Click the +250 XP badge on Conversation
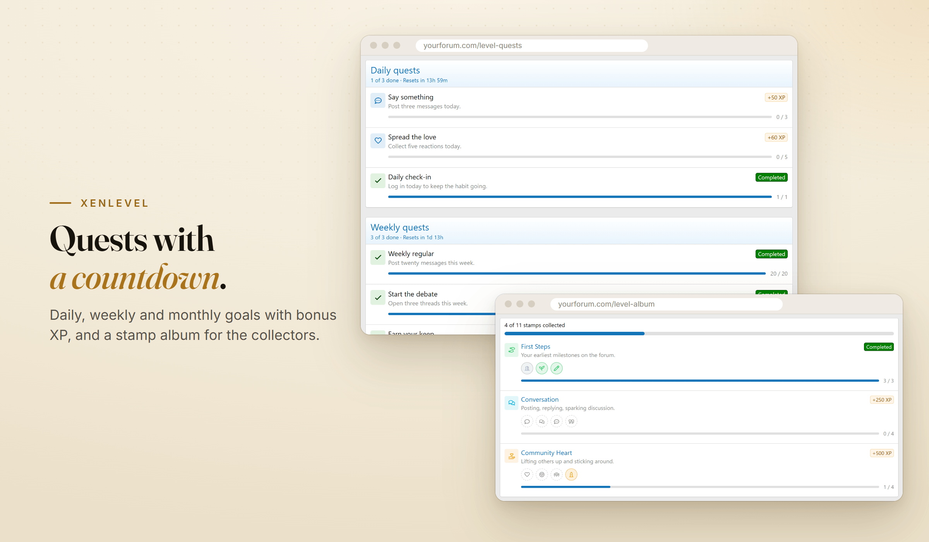 [x=882, y=400]
